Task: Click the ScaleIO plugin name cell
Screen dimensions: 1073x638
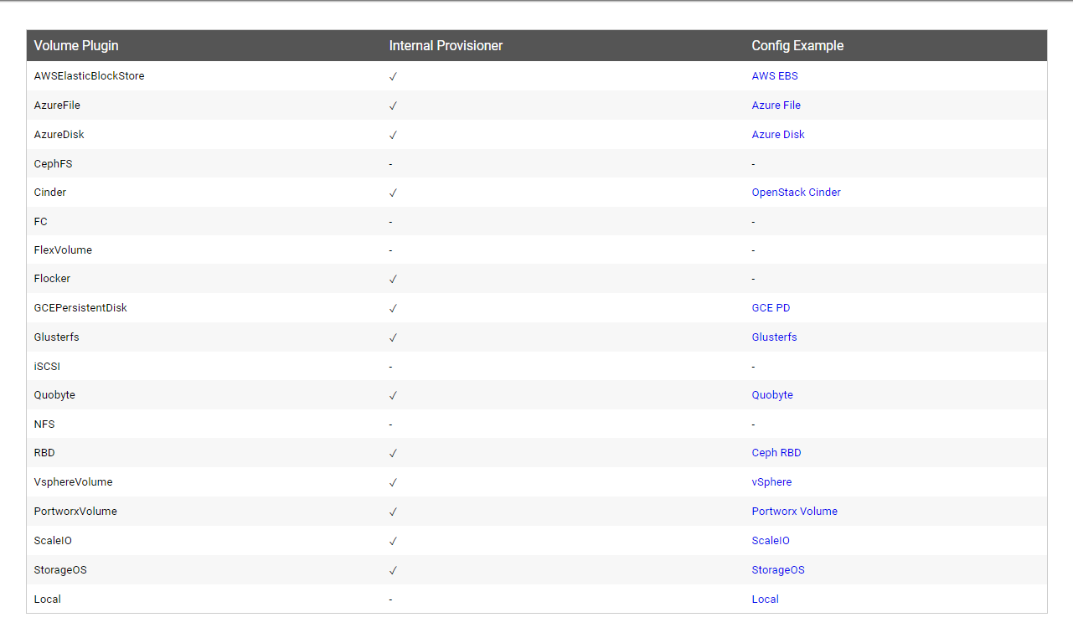Action: pyautogui.click(x=53, y=541)
